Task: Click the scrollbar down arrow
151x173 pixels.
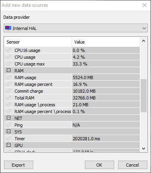Action: (144, 149)
